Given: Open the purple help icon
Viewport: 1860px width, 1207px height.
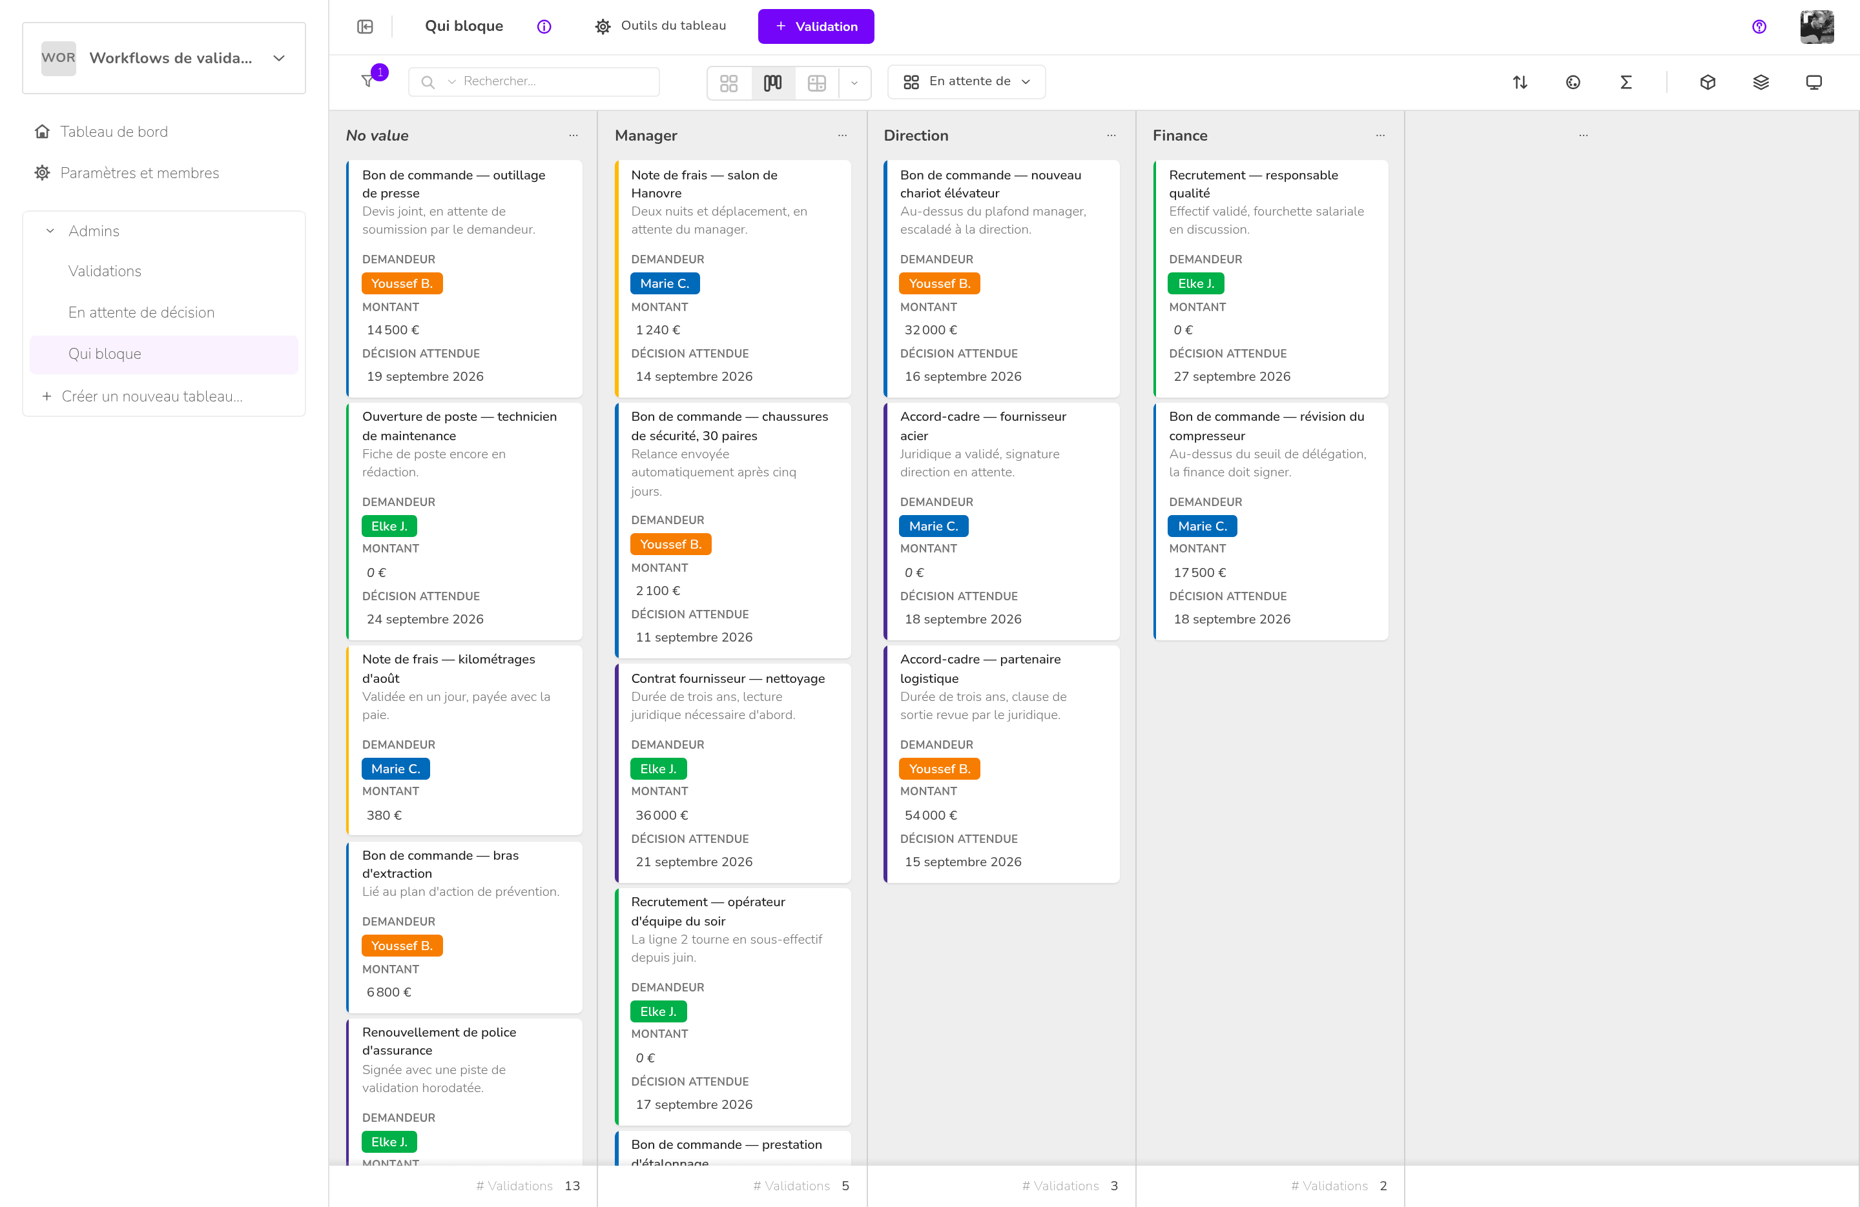Looking at the screenshot, I should [1759, 26].
